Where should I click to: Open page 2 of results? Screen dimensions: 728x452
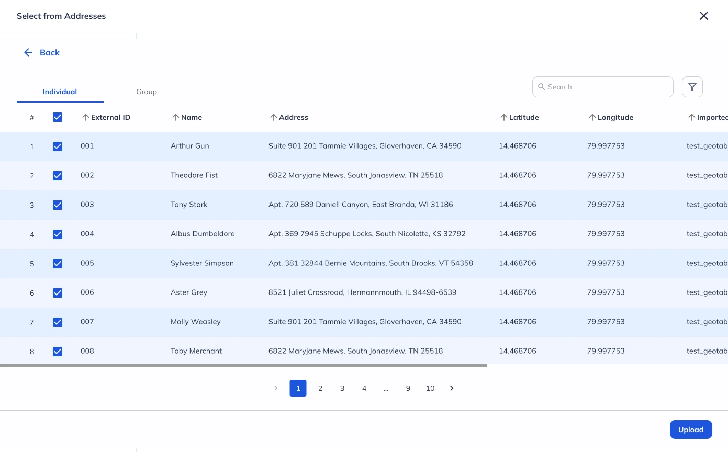pyautogui.click(x=320, y=388)
